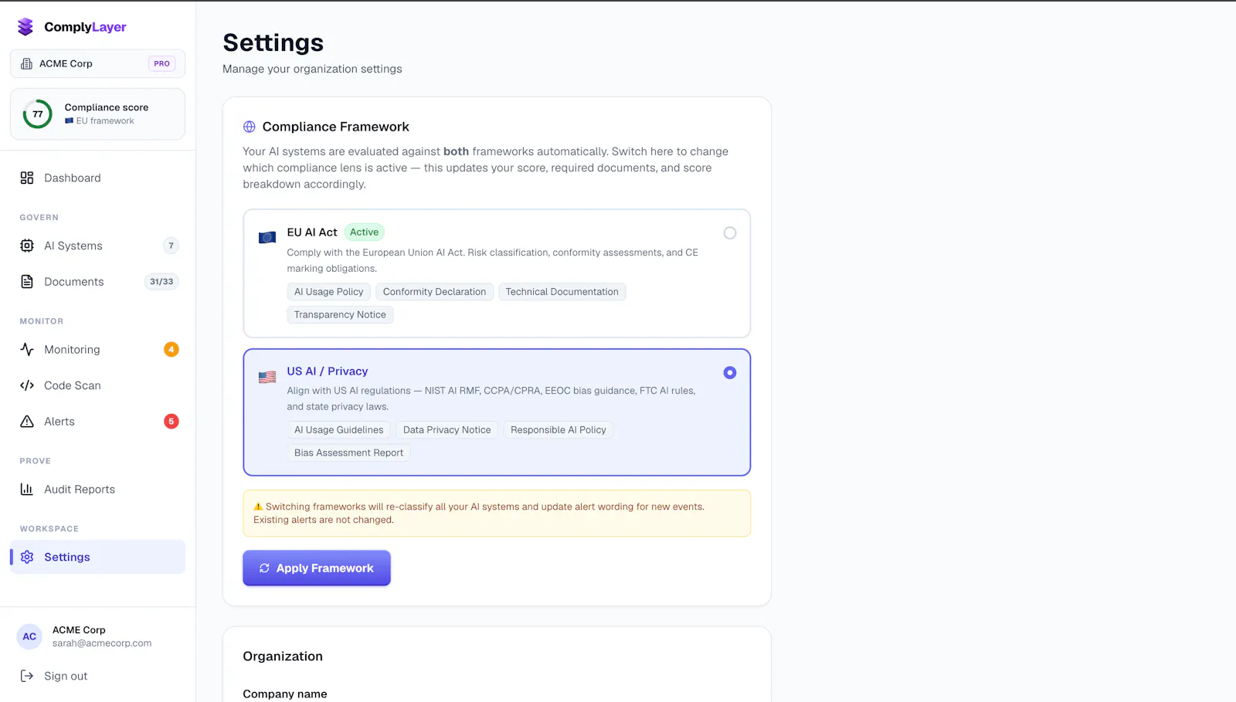Screen dimensions: 1236x702
Task: Click the Conformity Declaration tag
Action: click(x=434, y=292)
